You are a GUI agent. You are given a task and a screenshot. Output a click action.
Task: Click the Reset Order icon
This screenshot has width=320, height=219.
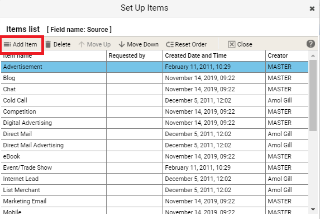(x=170, y=44)
